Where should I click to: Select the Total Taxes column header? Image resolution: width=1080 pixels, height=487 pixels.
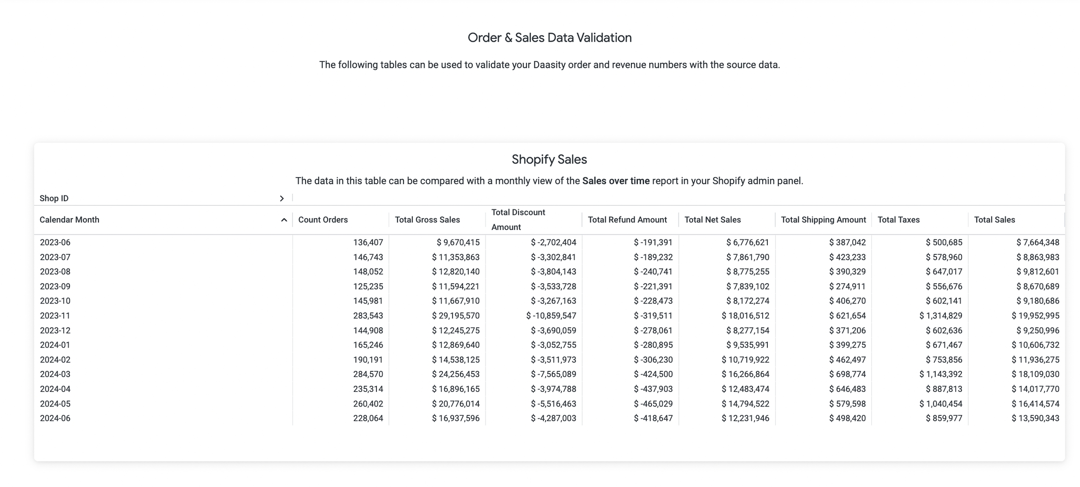(x=898, y=220)
